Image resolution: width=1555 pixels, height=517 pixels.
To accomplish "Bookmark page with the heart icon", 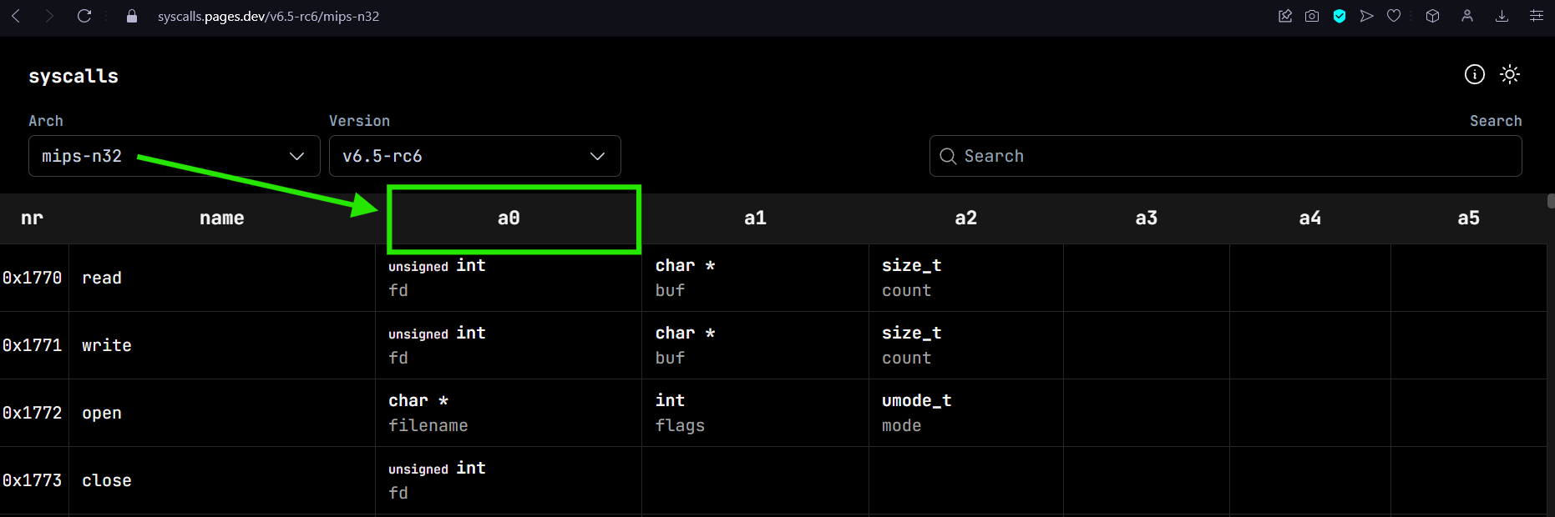I will point(1394,16).
